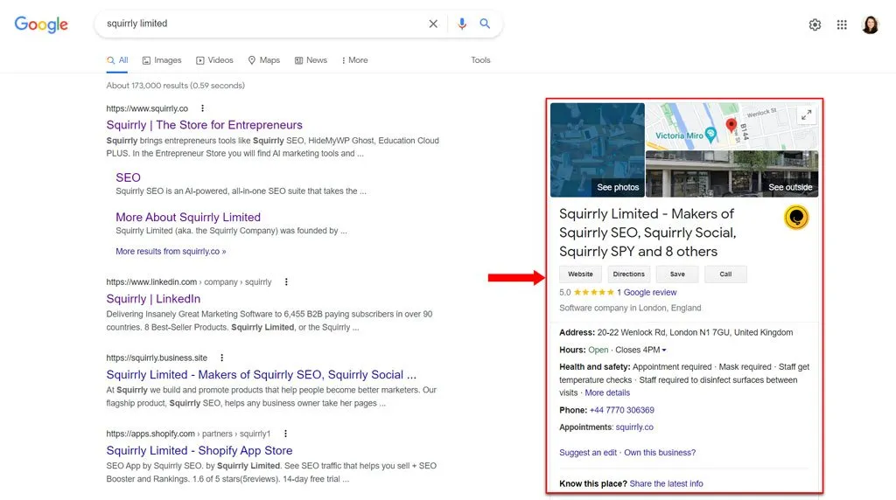Start voice search with the microphone icon
The image size is (896, 500).
point(462,24)
